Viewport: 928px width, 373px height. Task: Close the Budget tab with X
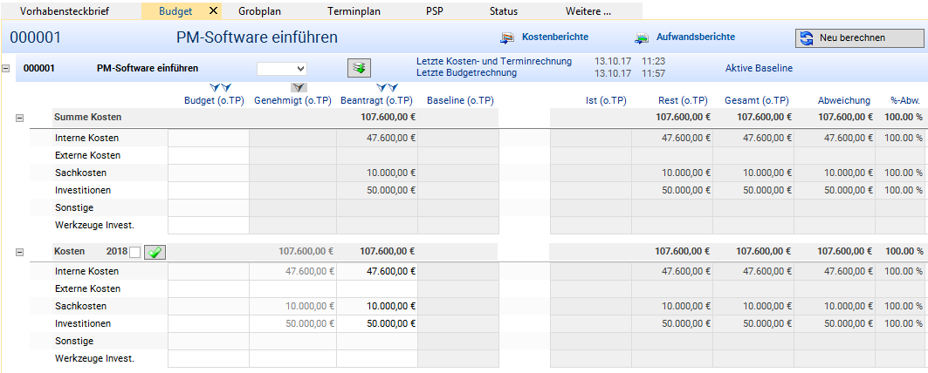tap(213, 11)
